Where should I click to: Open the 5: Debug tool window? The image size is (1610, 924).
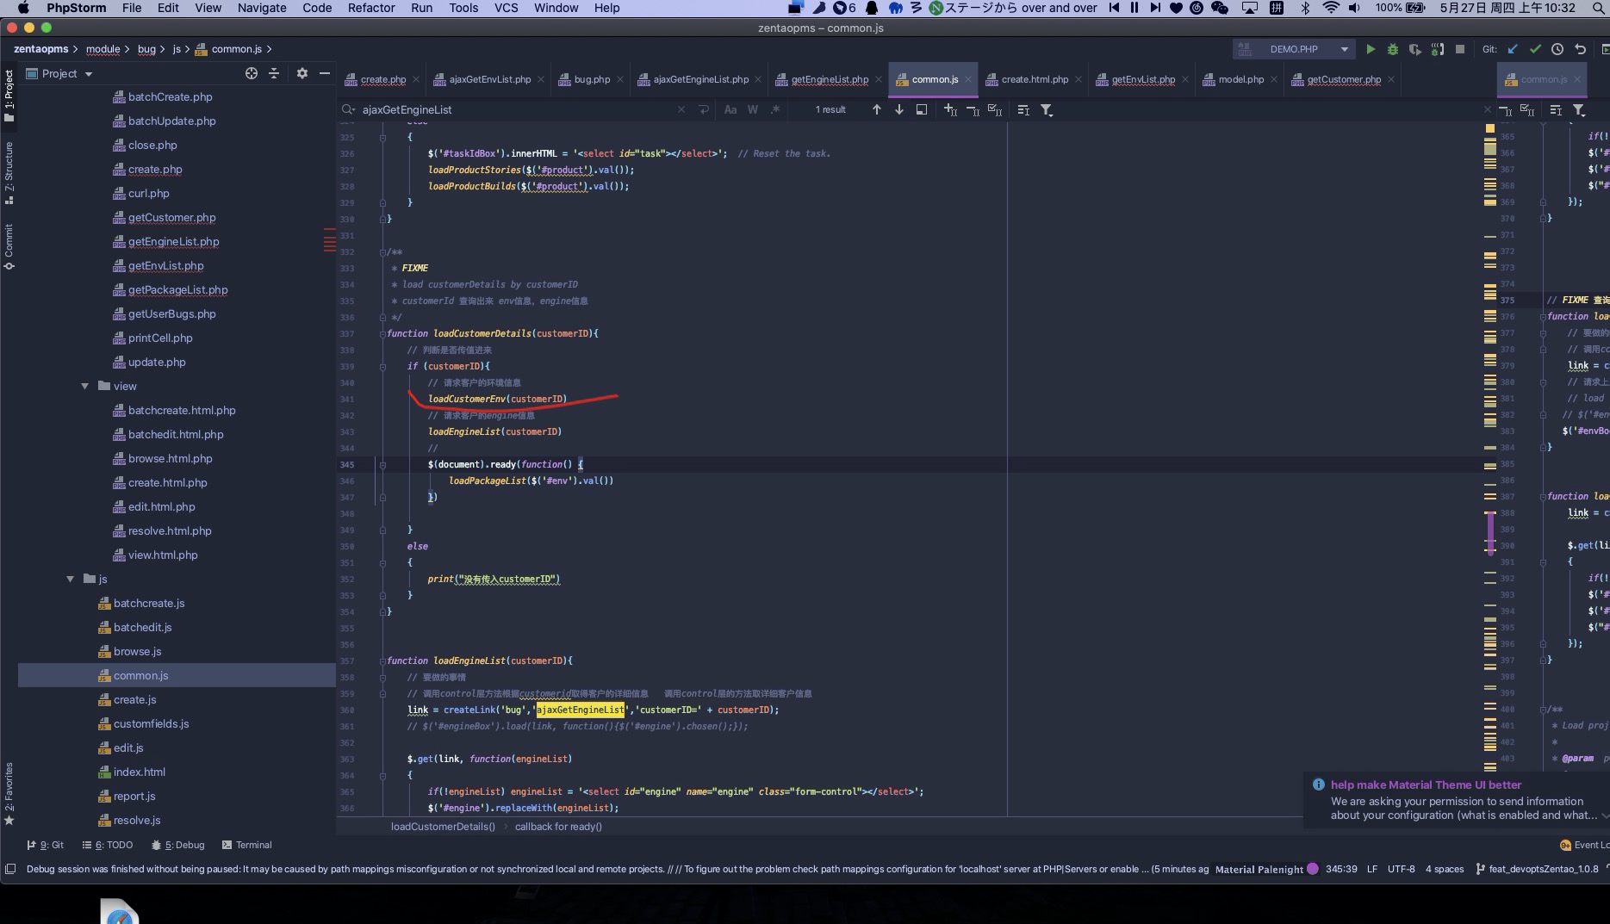pos(177,845)
